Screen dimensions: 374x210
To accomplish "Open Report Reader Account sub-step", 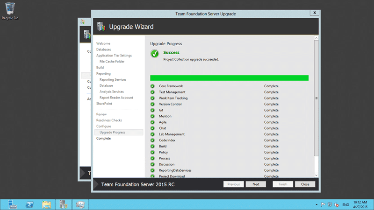I will 116,98.
